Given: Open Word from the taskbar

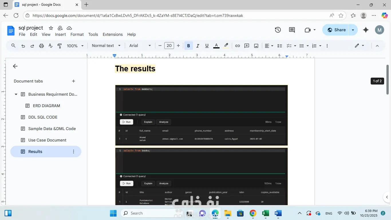Looking at the screenshot, I should pyautogui.click(x=278, y=213).
